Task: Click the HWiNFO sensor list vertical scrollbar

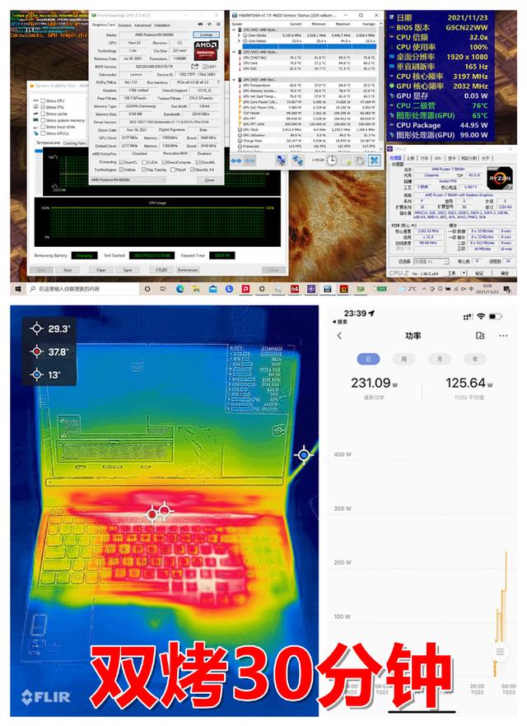Action: click(x=380, y=88)
